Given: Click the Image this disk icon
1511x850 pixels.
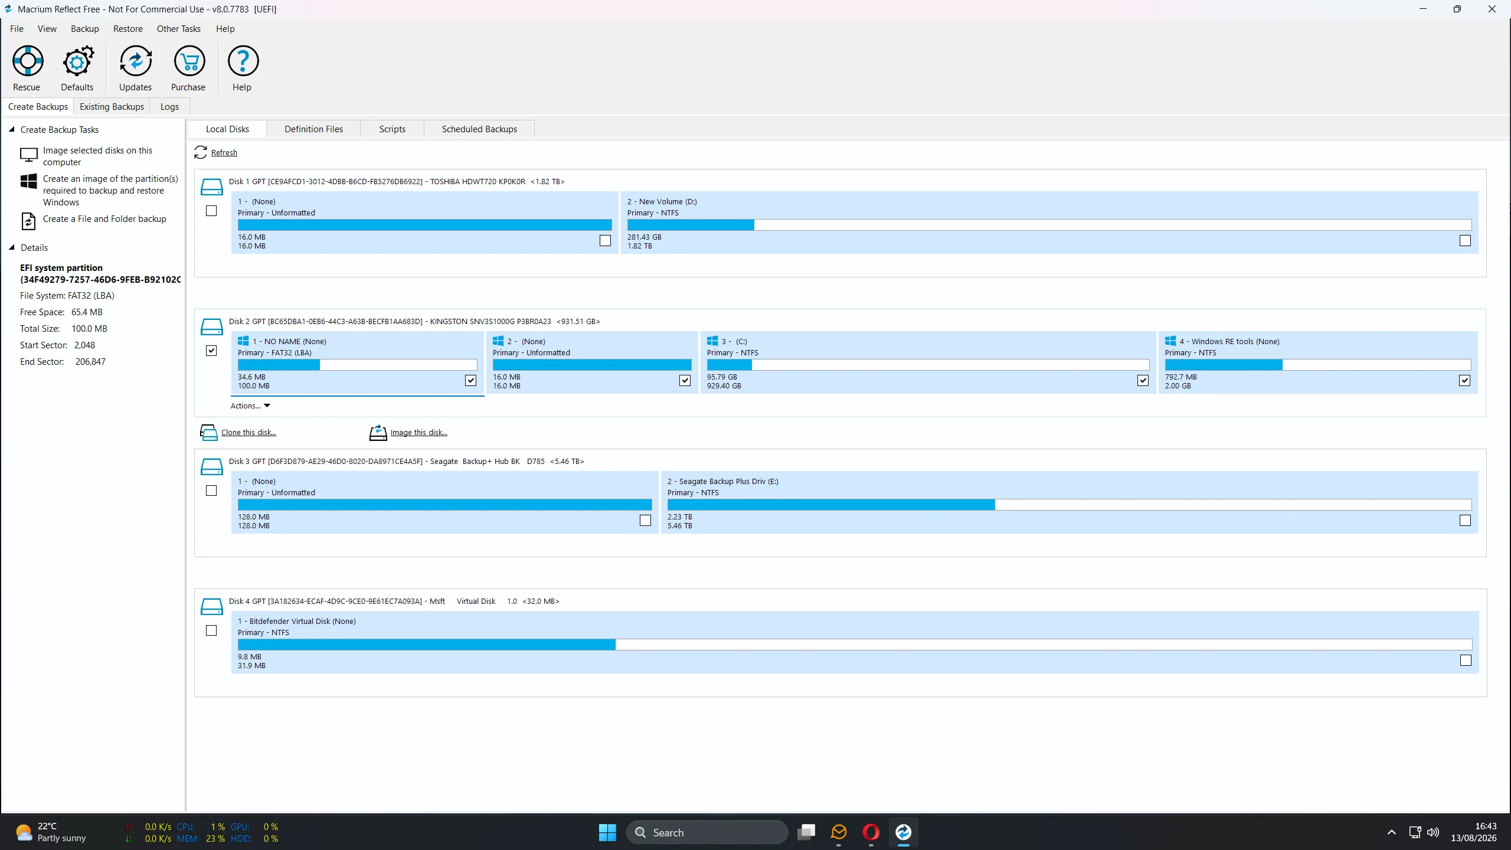Looking at the screenshot, I should coord(378,433).
